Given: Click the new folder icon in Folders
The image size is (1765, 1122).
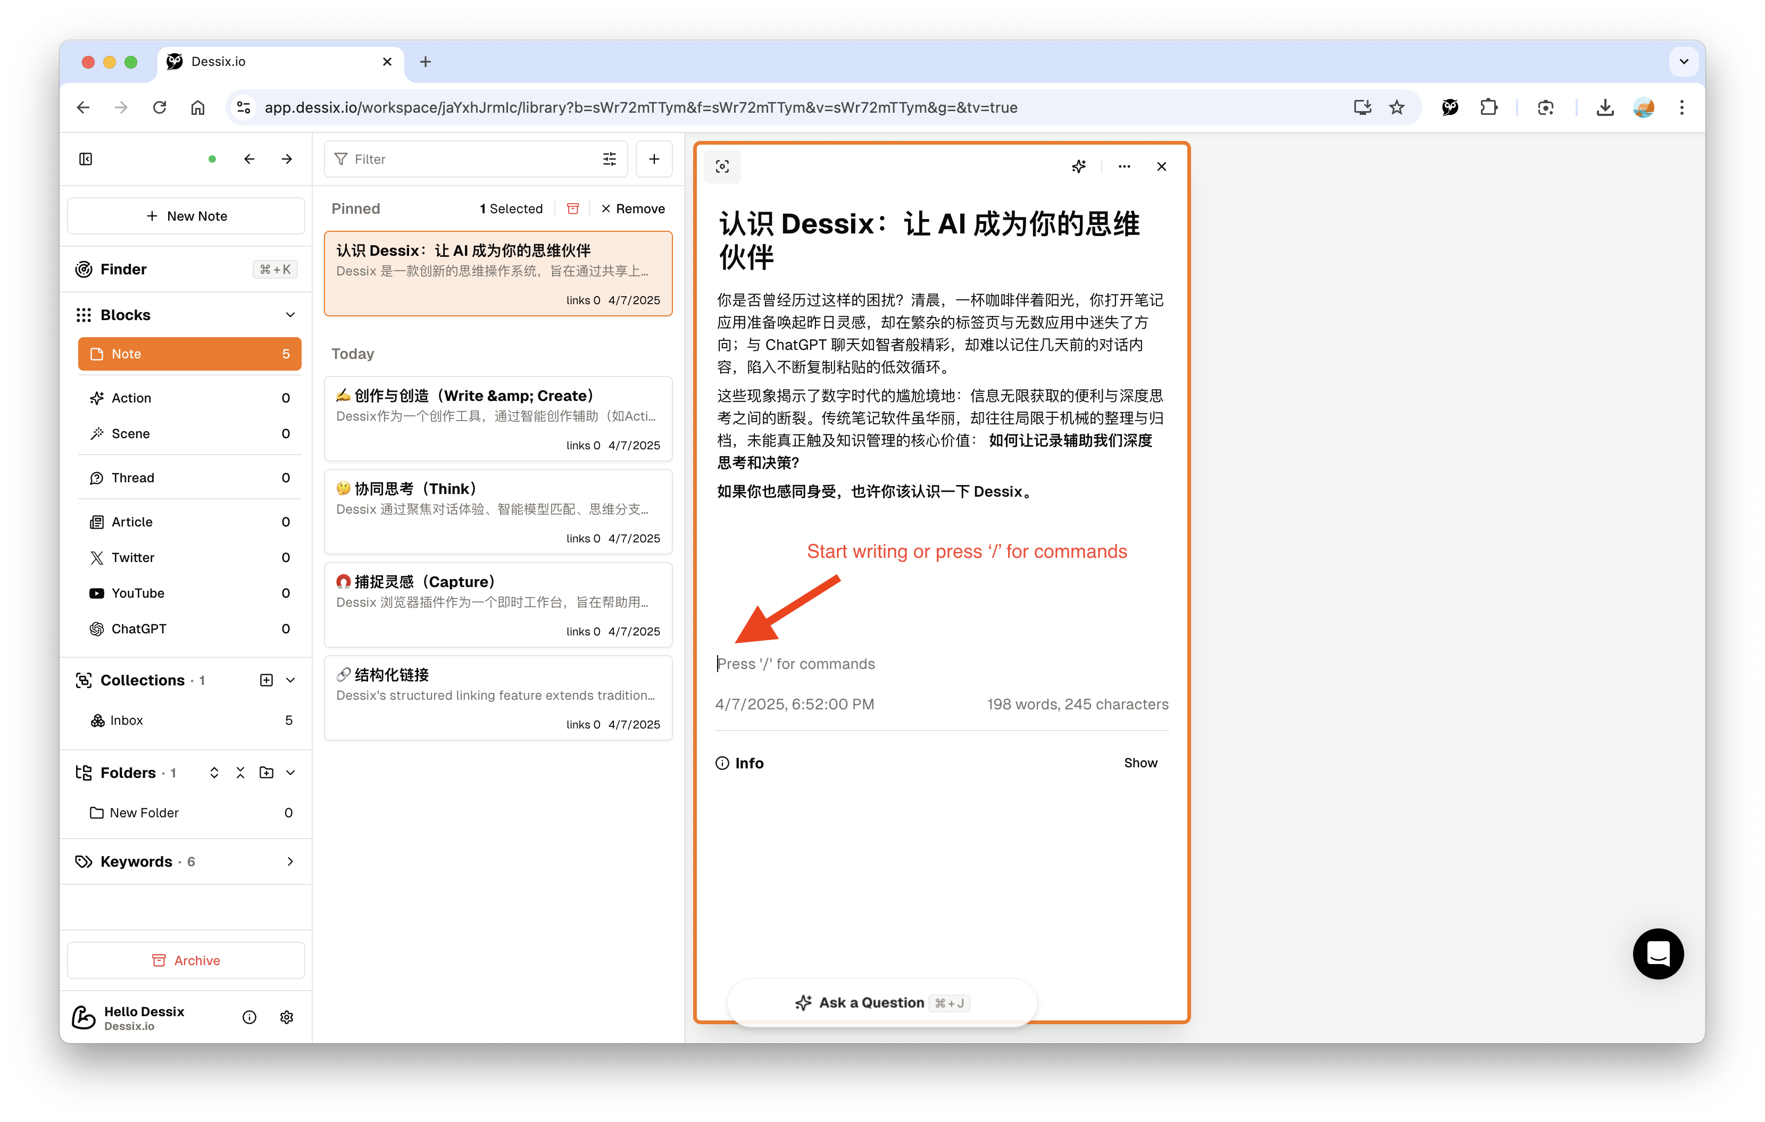Looking at the screenshot, I should click(x=266, y=773).
